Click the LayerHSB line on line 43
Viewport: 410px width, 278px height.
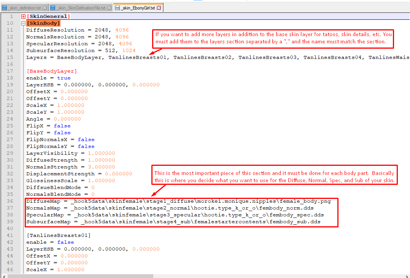93,249
